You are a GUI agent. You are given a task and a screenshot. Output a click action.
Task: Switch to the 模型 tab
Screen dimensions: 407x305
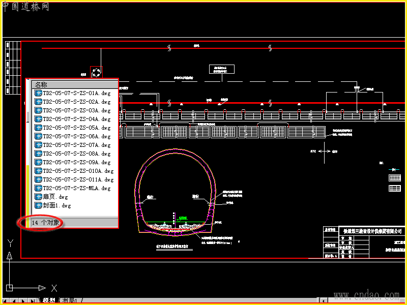(x=49, y=301)
